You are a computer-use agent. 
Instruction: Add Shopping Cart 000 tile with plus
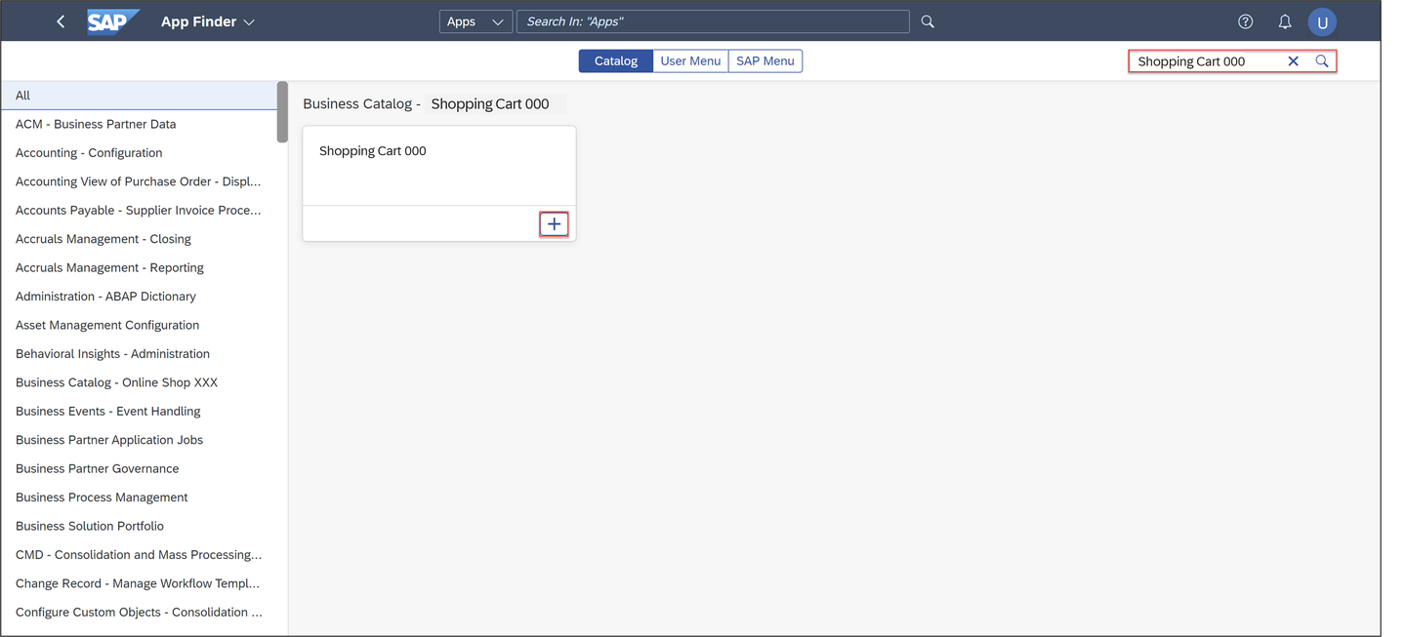pos(554,224)
